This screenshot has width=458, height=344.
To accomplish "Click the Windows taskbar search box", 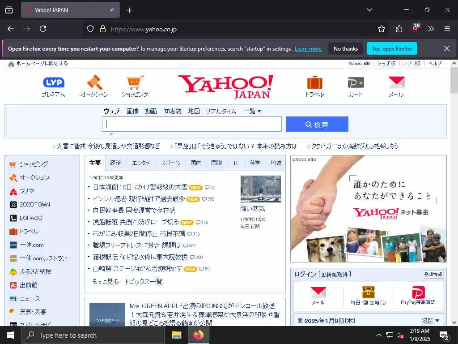I will coord(93,335).
